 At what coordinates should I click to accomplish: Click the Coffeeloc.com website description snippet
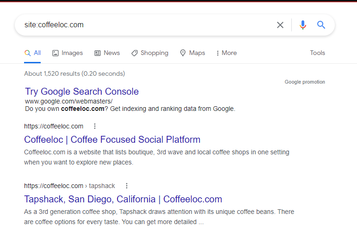tap(157, 157)
